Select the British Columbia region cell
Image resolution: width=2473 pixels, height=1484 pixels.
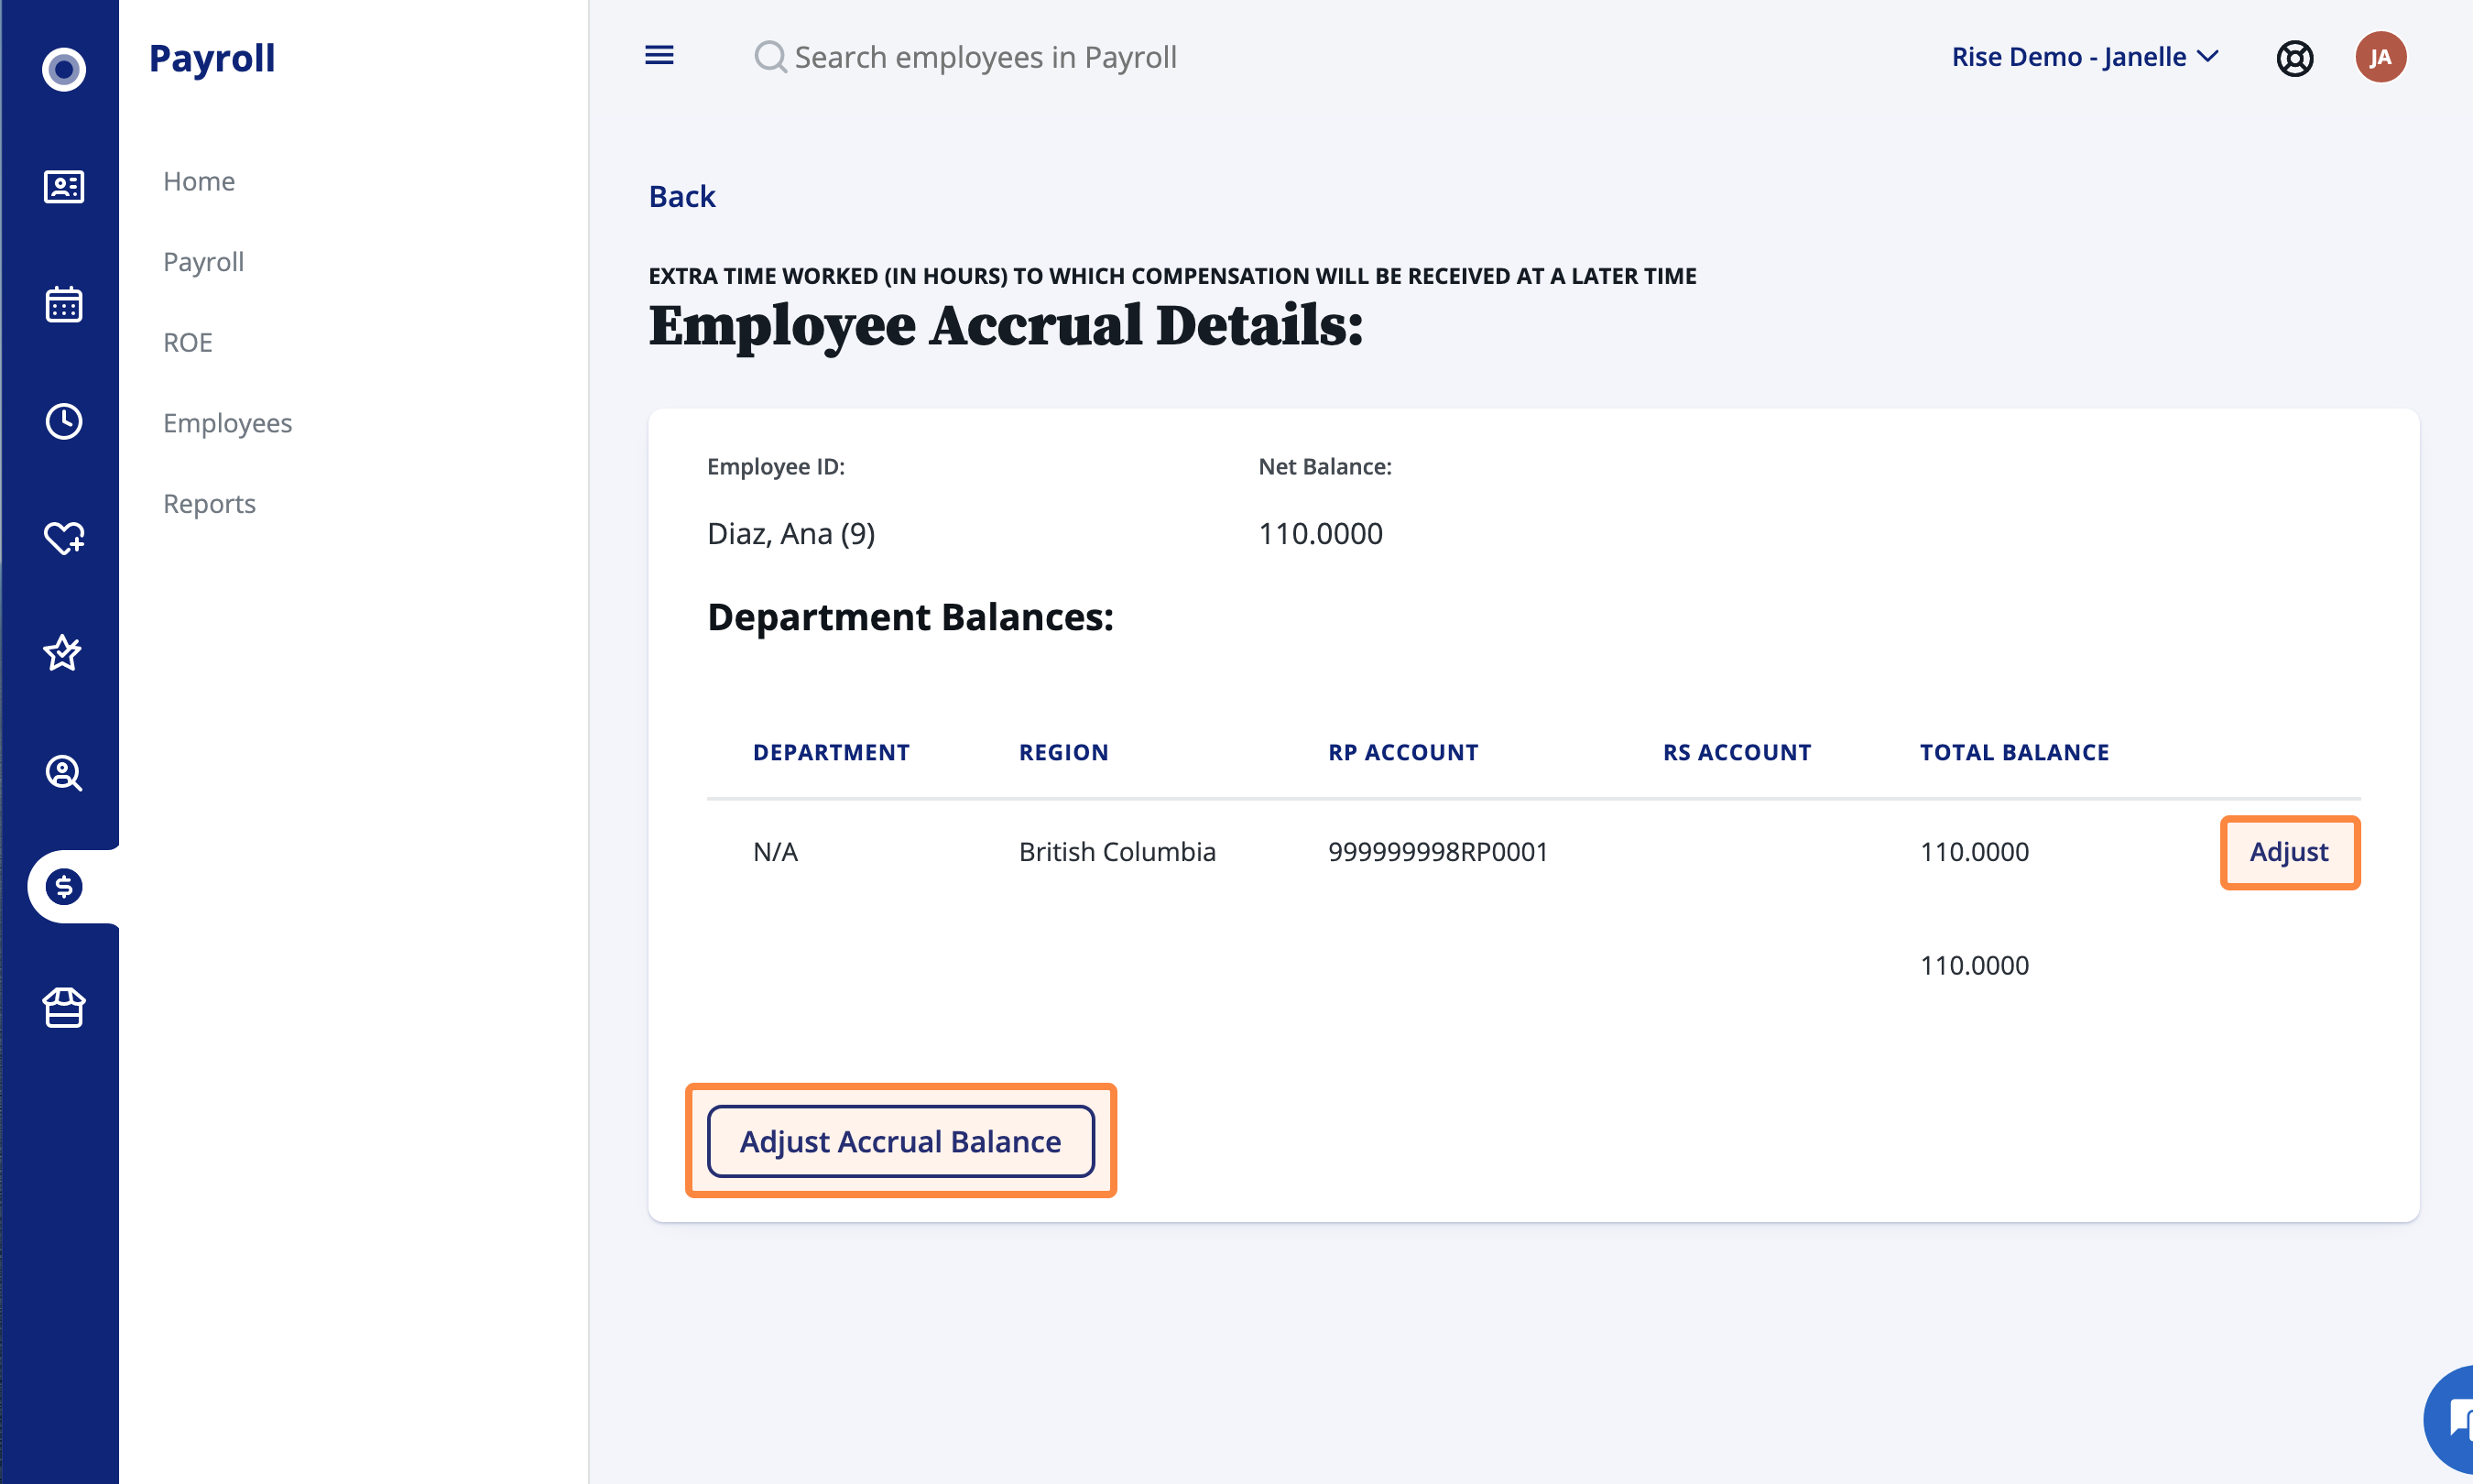click(x=1117, y=852)
